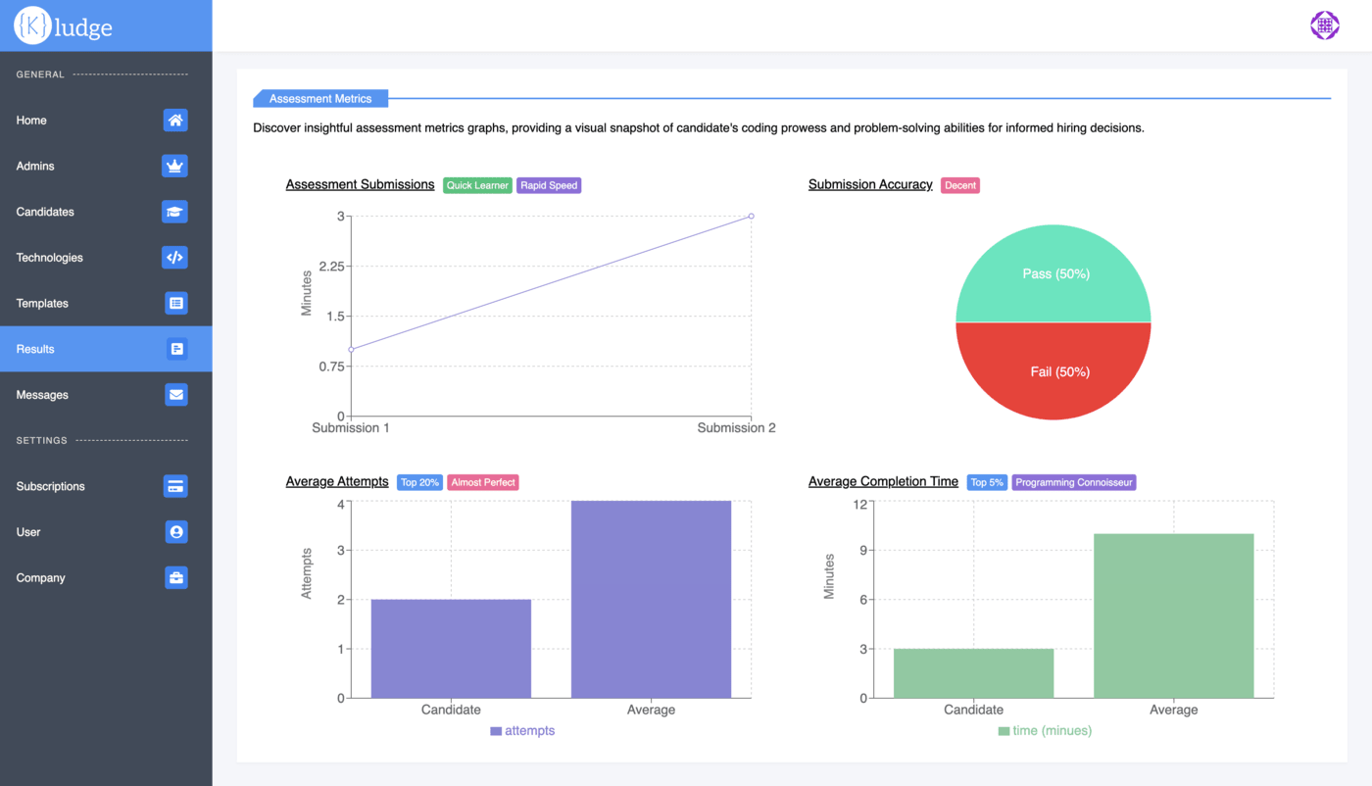Image resolution: width=1372 pixels, height=786 pixels.
Task: Click the Kludge logo in header
Action: click(64, 26)
